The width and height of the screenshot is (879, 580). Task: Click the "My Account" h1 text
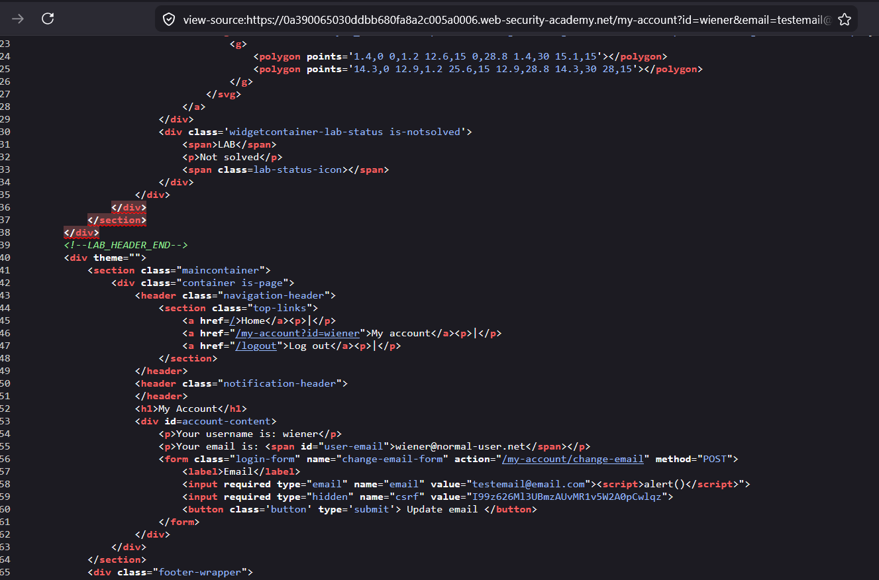pyautogui.click(x=187, y=409)
